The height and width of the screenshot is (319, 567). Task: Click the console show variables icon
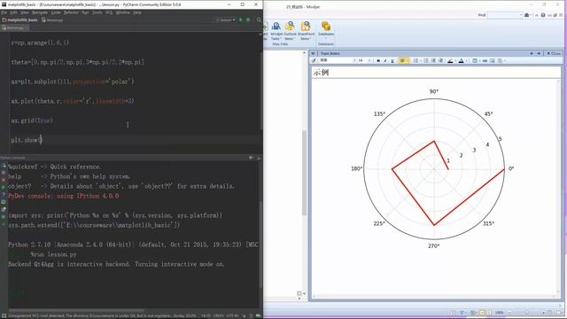pyautogui.click(x=4, y=202)
